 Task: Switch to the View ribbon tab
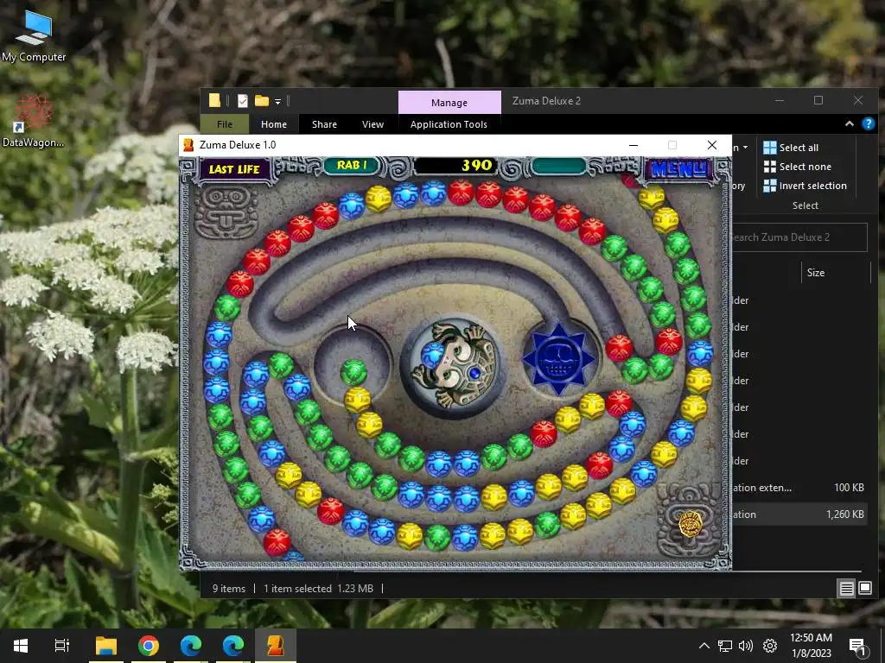click(x=372, y=124)
